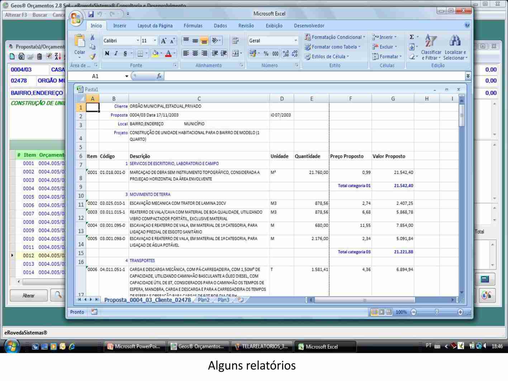Activate the Format Painter brush
508x381 pixels.
(92, 56)
